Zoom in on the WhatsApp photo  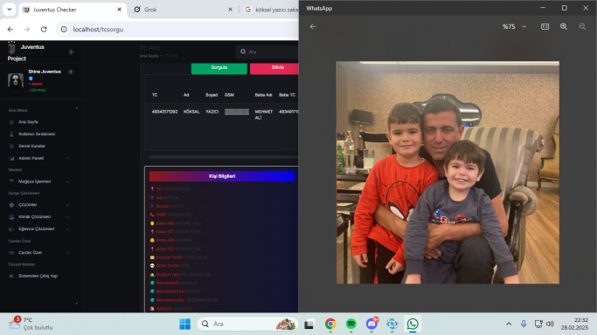tap(564, 26)
